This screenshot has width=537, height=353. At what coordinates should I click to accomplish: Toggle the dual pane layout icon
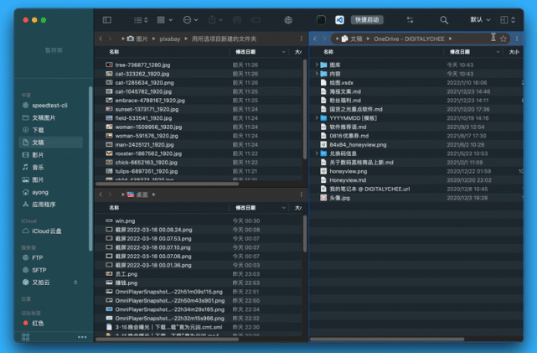[x=508, y=20]
